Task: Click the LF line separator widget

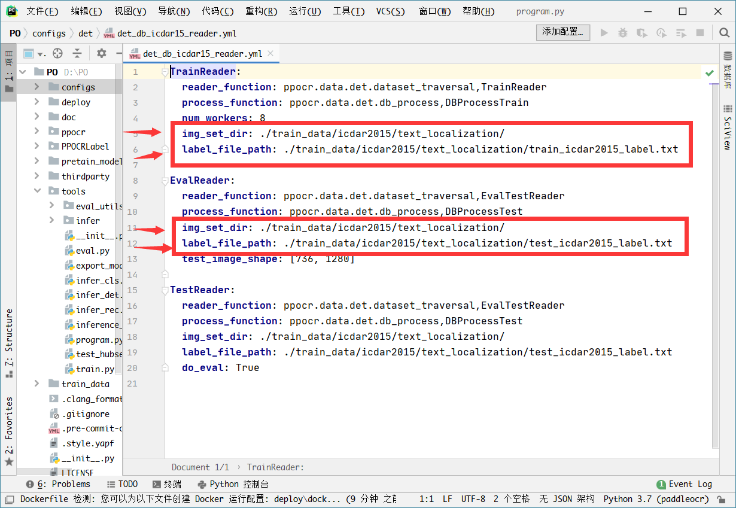Action: pos(448,498)
